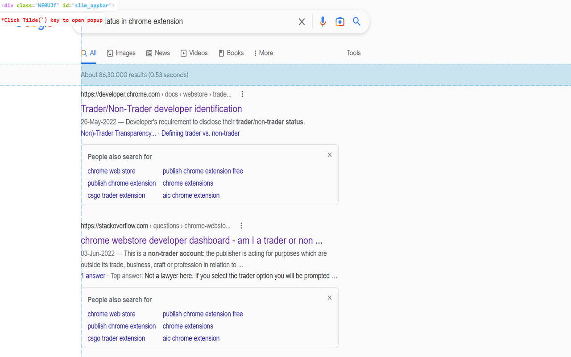This screenshot has width=571, height=357.
Task: Search chrome extensions in second suggestions box
Action: click(x=188, y=326)
